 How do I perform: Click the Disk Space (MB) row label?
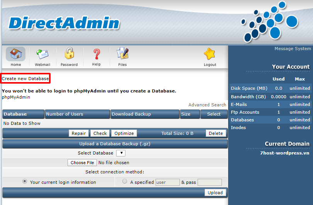pos(249,88)
